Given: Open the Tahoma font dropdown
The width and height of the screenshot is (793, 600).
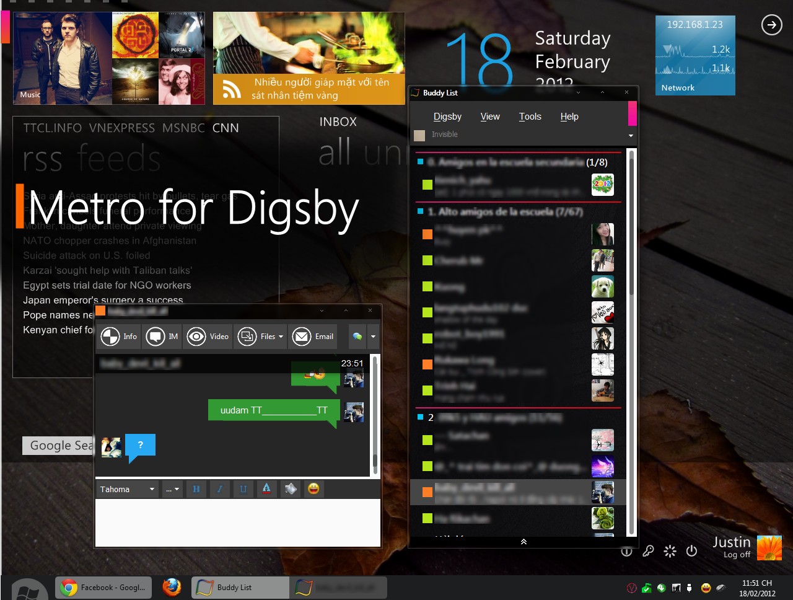Looking at the screenshot, I should tap(127, 489).
